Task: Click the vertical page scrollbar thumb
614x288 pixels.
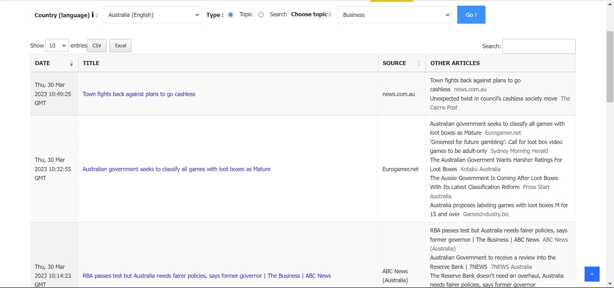Action: 610,67
